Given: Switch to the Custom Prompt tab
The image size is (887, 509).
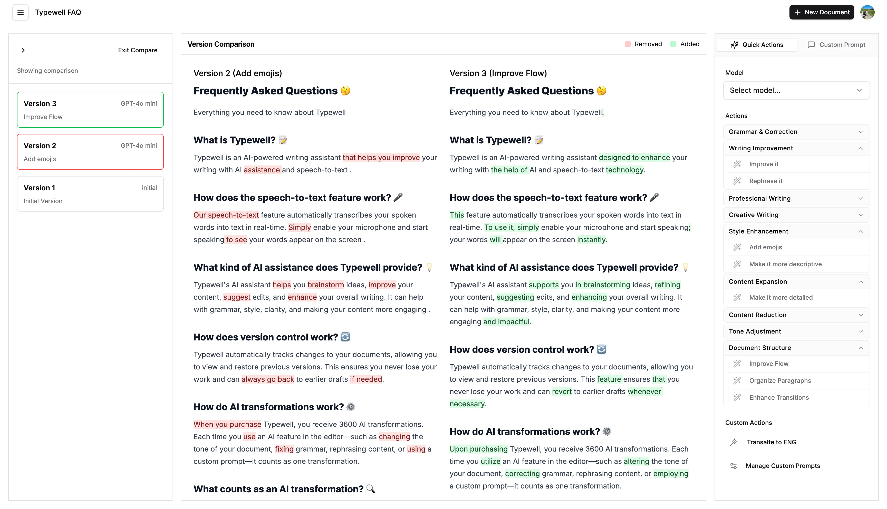Looking at the screenshot, I should (x=836, y=45).
